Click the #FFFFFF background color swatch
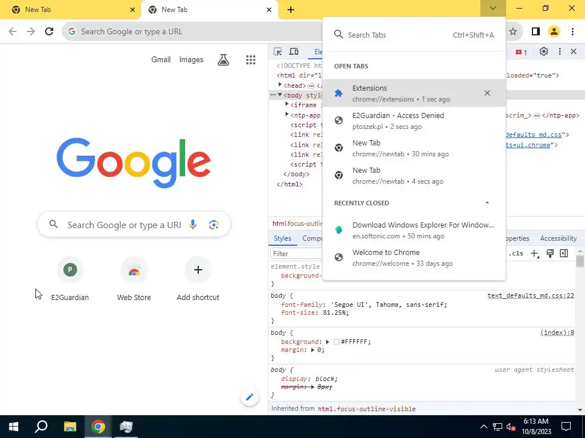Viewport: 585px width, 438px height. [336, 342]
